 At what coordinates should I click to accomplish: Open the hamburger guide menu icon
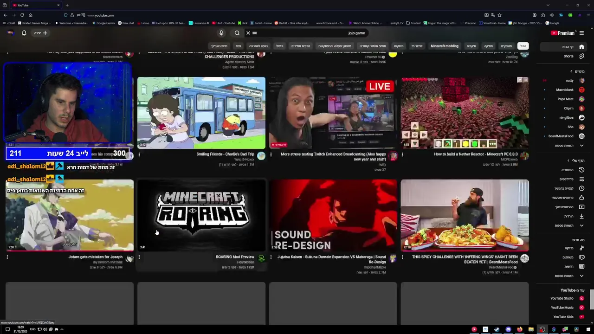[581, 33]
